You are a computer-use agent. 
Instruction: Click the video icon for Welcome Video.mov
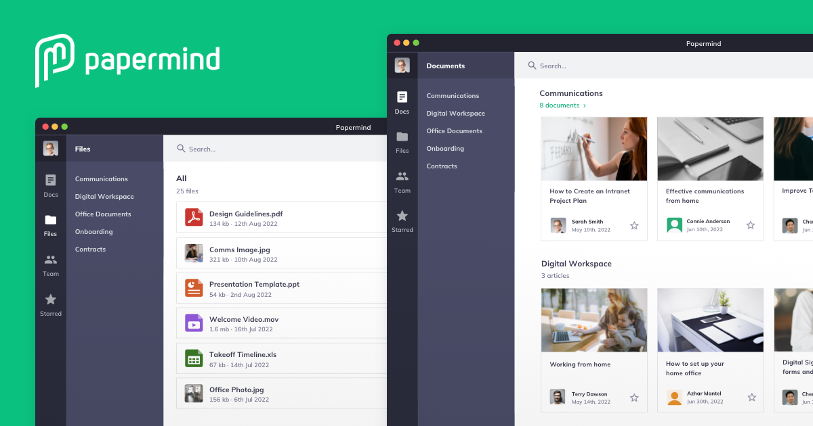tap(193, 323)
